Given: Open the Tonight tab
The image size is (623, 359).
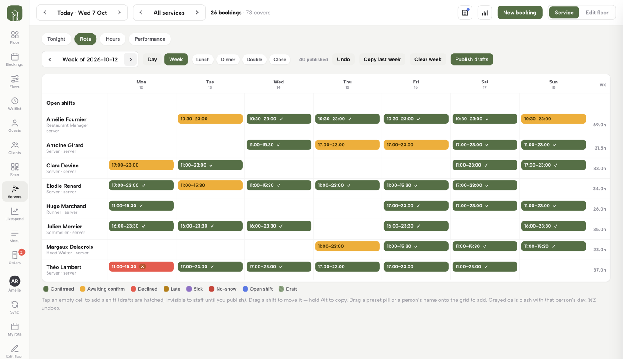Looking at the screenshot, I should tap(56, 39).
